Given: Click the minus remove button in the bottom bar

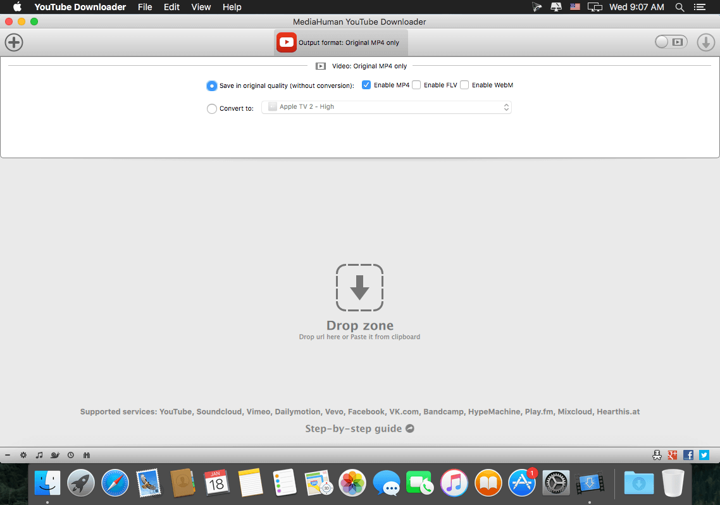Looking at the screenshot, I should [8, 455].
